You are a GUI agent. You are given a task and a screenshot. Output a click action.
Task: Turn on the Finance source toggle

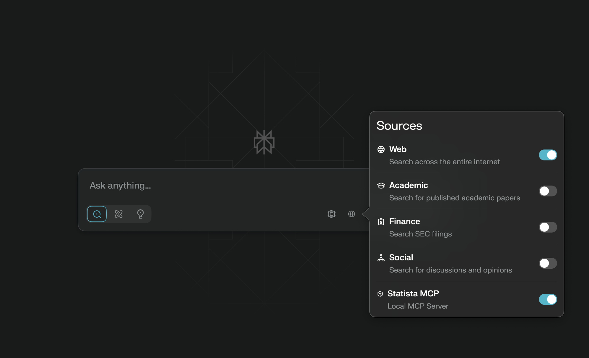(548, 227)
